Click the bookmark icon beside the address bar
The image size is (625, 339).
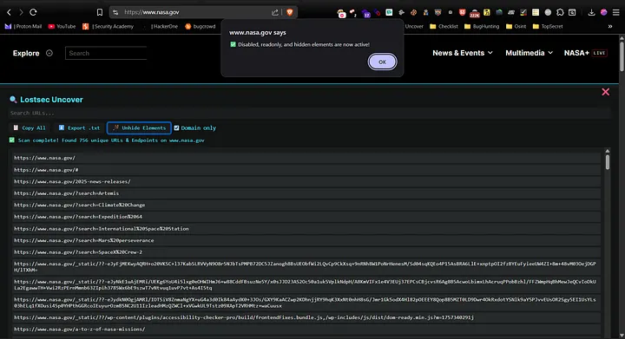pyautogui.click(x=100, y=12)
